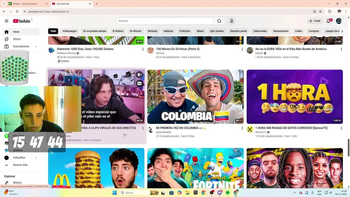Open Simpsons Fortnite video thumbnail

(196, 168)
